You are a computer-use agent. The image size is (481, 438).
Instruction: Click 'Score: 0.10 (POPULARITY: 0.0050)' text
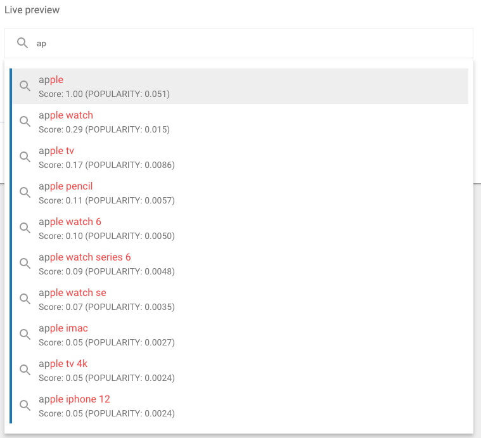pos(106,236)
